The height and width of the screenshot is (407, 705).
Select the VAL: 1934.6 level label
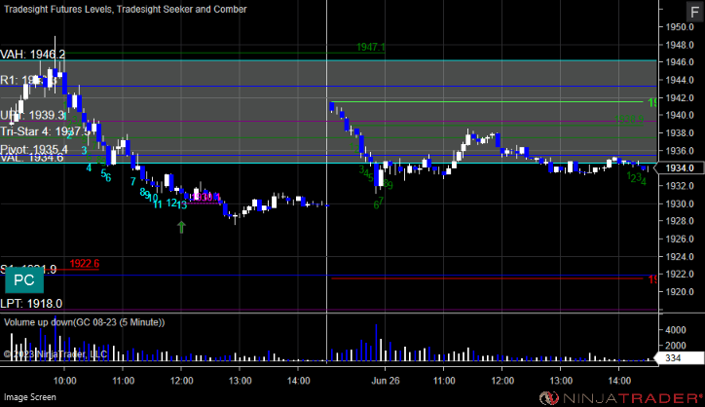pyautogui.click(x=32, y=158)
